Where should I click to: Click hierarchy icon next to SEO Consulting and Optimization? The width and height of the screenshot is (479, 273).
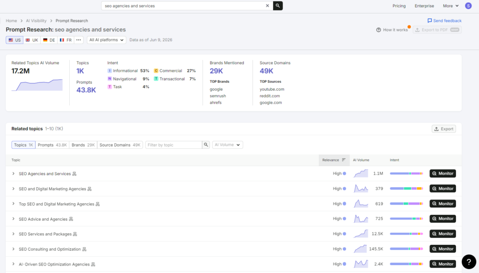84,249
